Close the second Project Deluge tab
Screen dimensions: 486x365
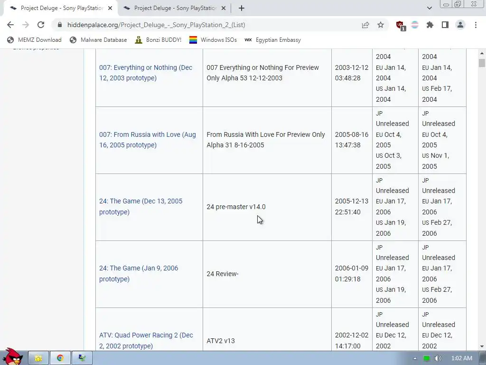pyautogui.click(x=224, y=8)
